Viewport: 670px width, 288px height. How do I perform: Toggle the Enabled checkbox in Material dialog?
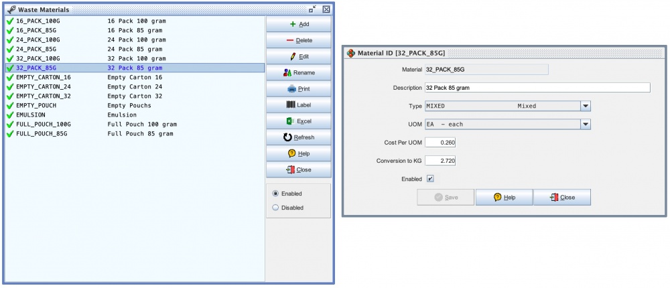pos(430,179)
